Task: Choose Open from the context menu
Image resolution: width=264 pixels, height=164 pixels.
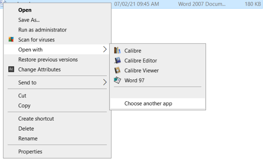Action: [x=25, y=10]
